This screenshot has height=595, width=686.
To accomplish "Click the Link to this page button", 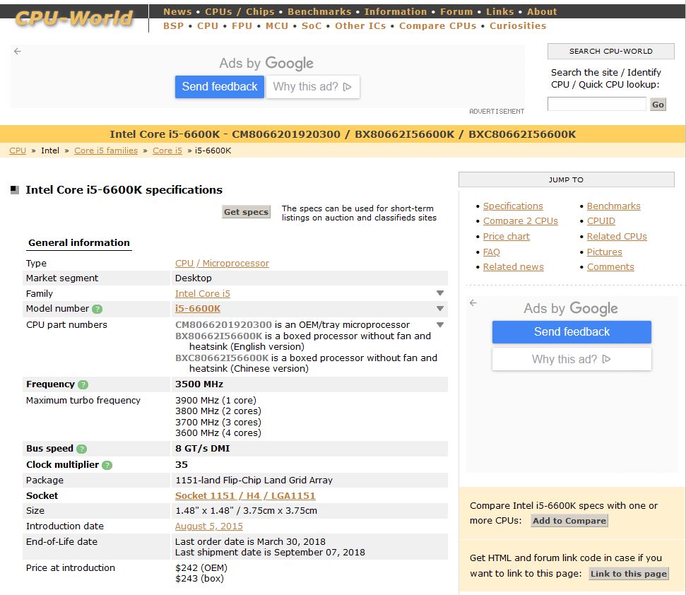I will click(x=628, y=574).
